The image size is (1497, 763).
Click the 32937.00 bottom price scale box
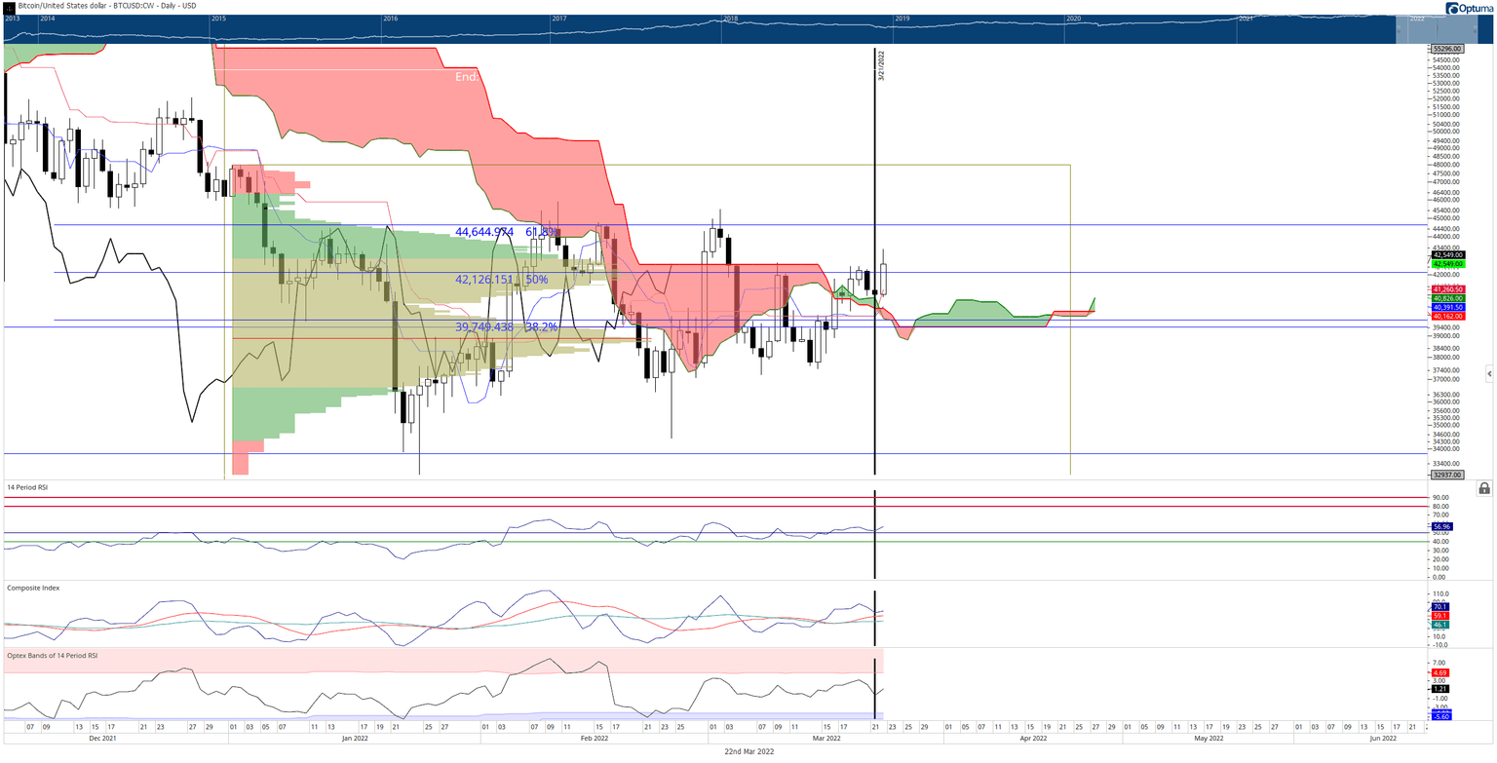(x=1448, y=476)
